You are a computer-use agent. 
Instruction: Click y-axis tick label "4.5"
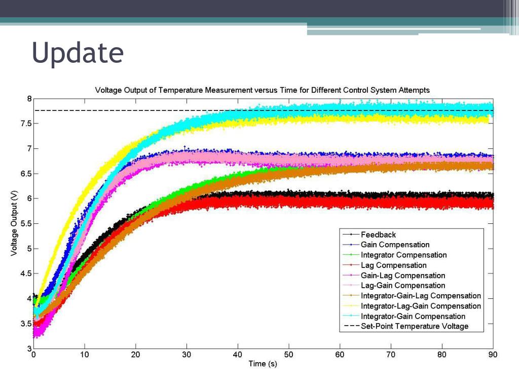[26, 274]
